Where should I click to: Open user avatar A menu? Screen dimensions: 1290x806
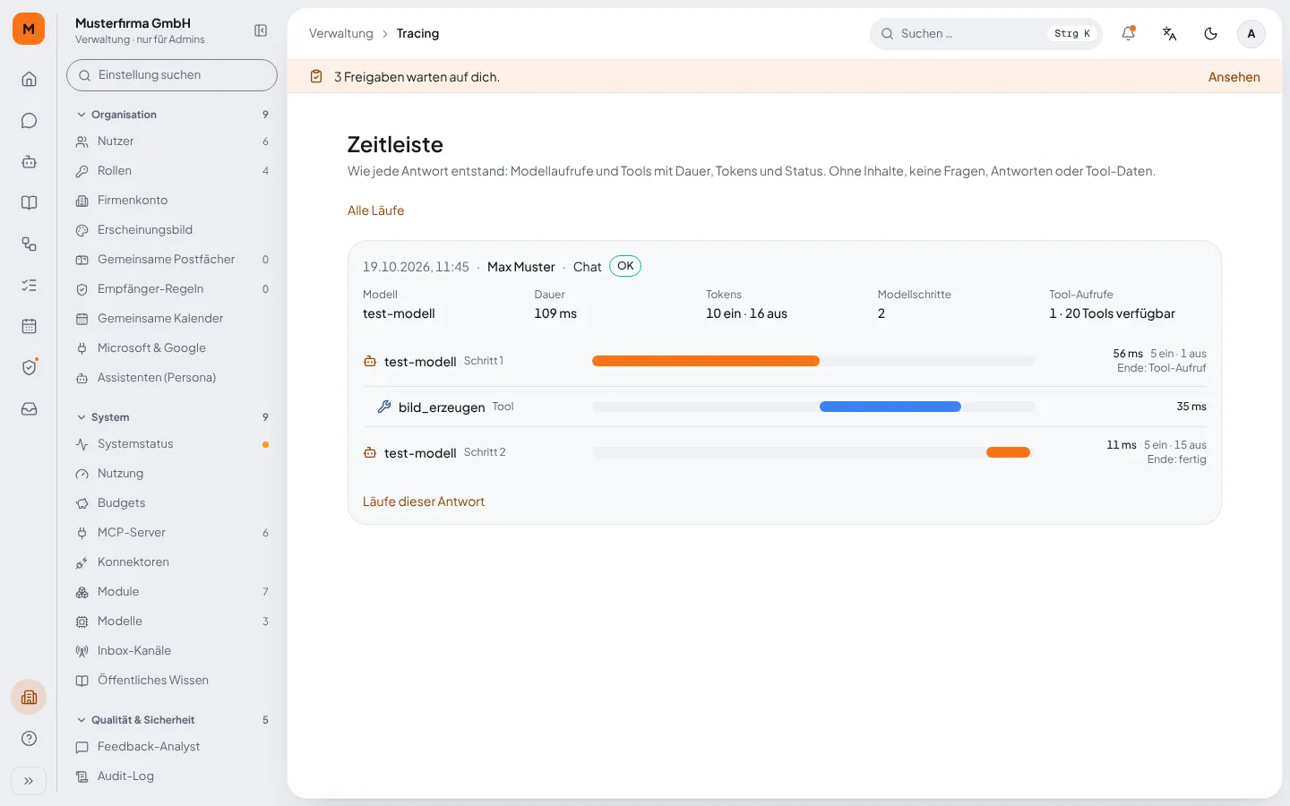click(x=1251, y=33)
